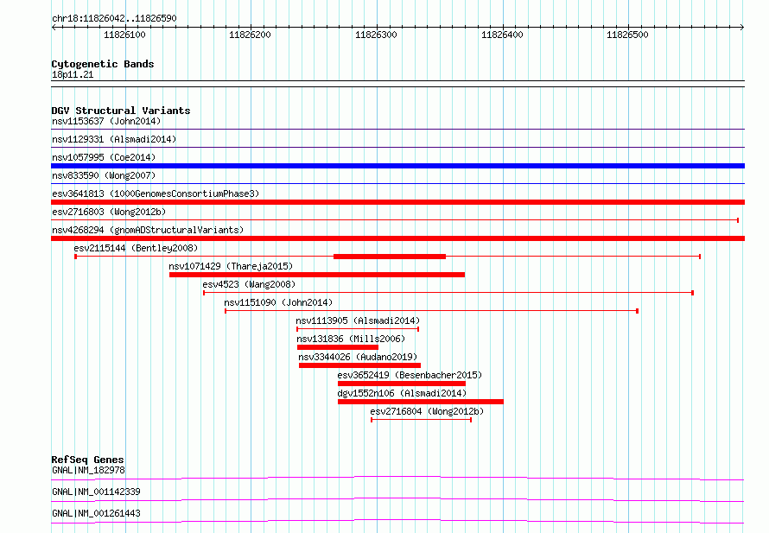Open the nsv833590 (Wong2007) variant
The height and width of the screenshot is (533, 769).
click(x=104, y=175)
